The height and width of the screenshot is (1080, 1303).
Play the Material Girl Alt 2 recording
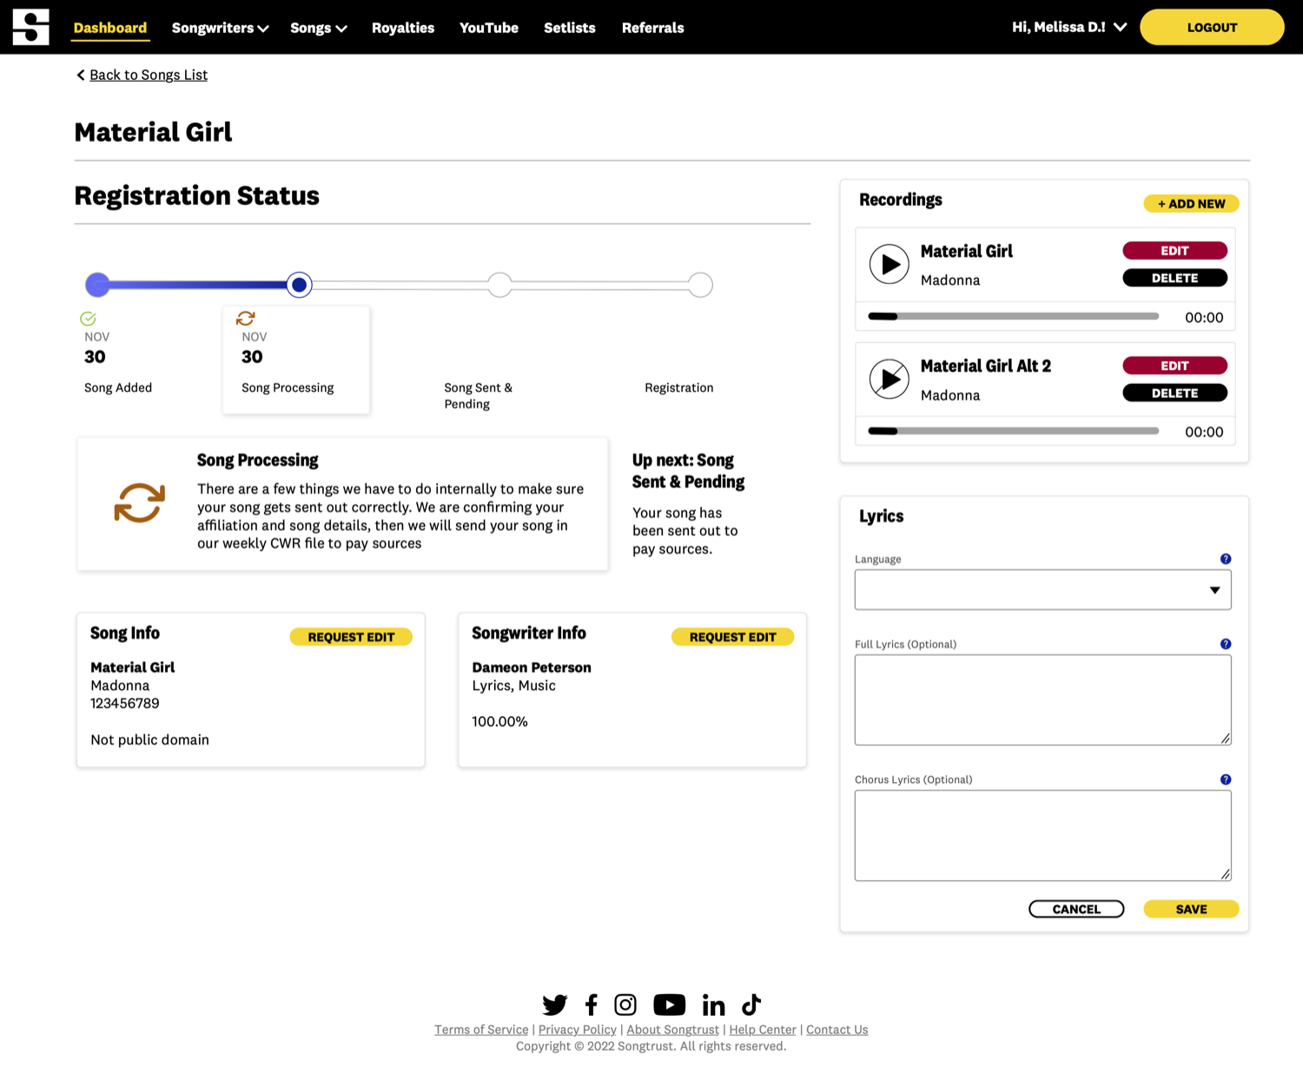890,379
